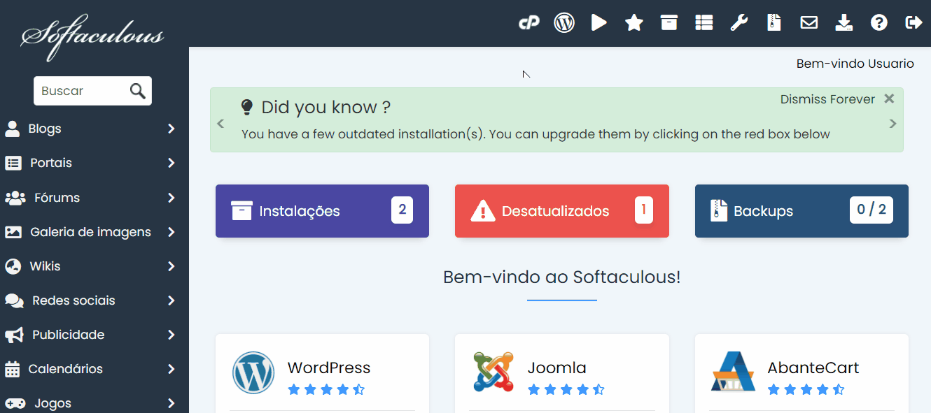Viewport: 931px width, 413px height.
Task: Expand the Blogs category chevron
Action: pyautogui.click(x=171, y=129)
